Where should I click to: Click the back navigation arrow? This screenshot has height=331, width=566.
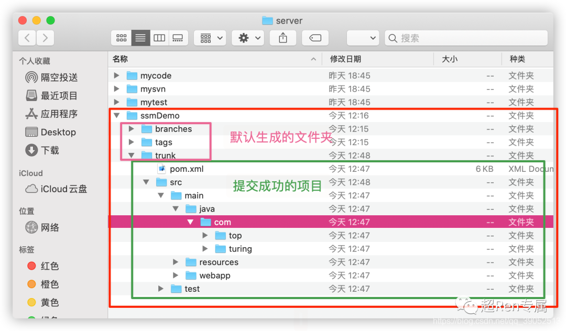pos(26,37)
